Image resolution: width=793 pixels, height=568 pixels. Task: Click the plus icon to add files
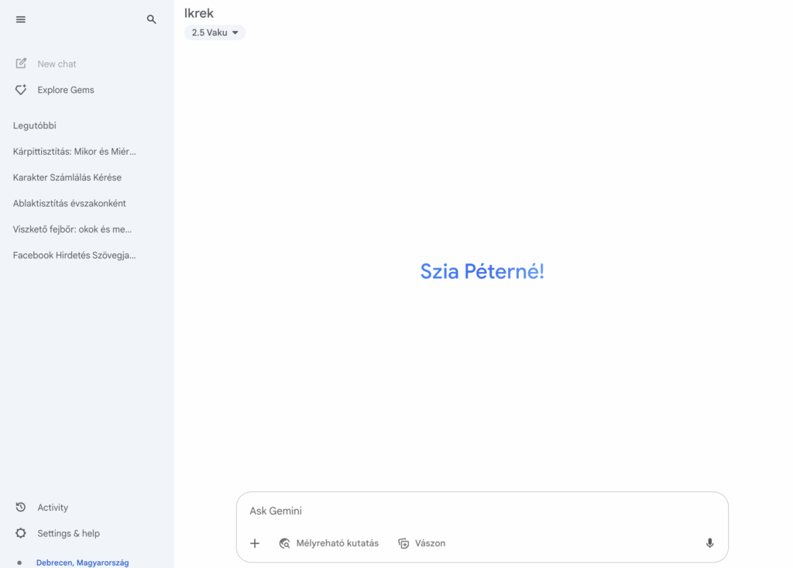tap(255, 543)
